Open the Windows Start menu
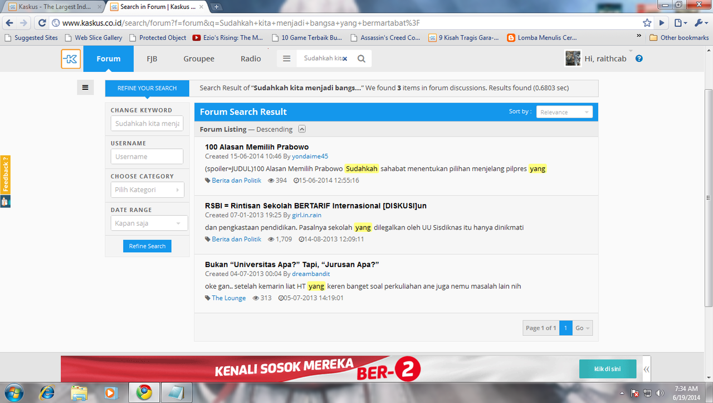The image size is (713, 403). click(13, 392)
